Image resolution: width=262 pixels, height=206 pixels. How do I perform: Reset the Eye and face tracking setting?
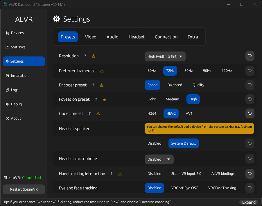(250, 188)
